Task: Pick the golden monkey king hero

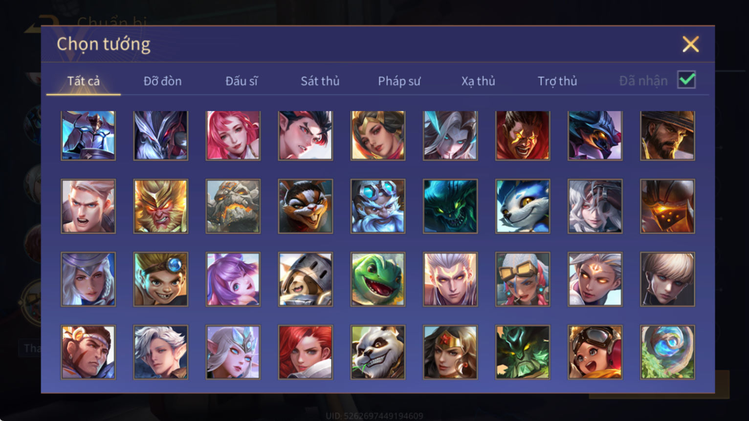Action: click(160, 206)
